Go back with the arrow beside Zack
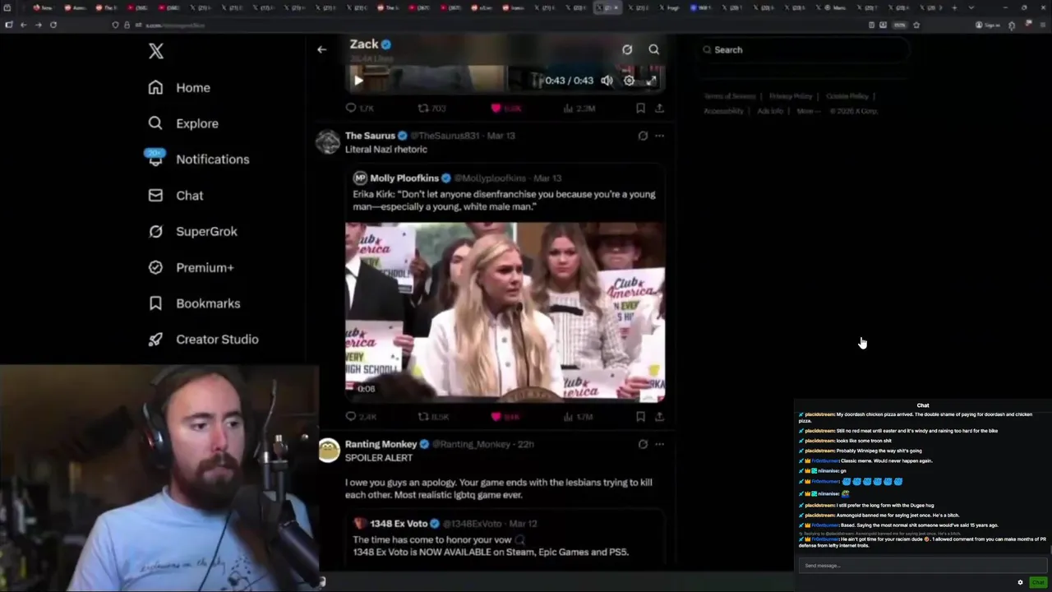The image size is (1052, 592). 322,49
